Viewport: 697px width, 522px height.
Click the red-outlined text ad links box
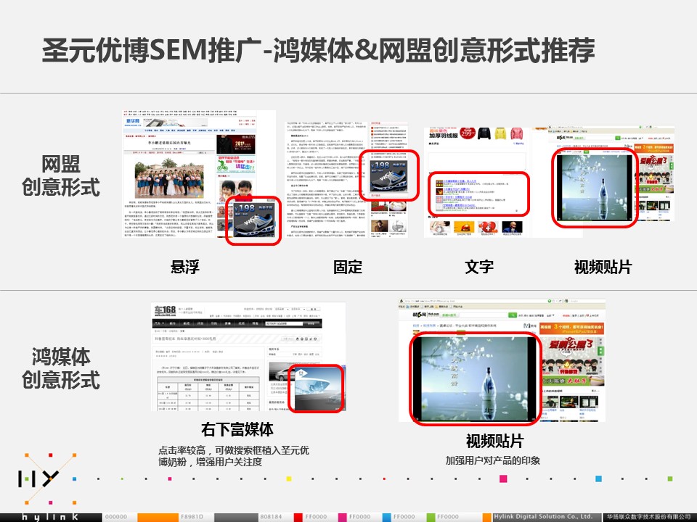click(478, 194)
